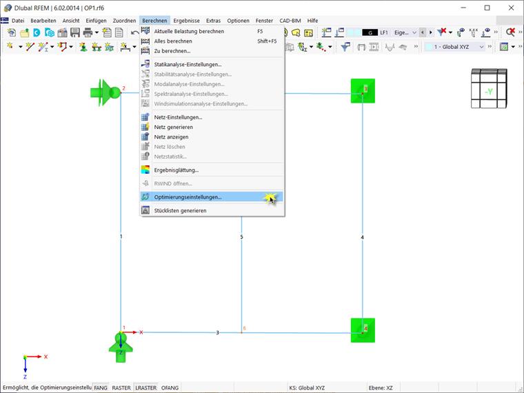Open Statikanalyse-Einstellungen...
Viewport: 524px width, 393px height.
(x=212, y=64)
